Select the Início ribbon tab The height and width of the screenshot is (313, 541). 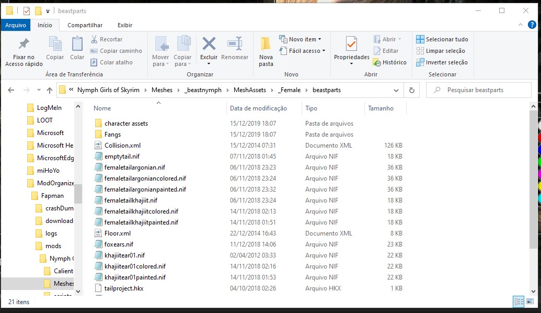pos(45,25)
